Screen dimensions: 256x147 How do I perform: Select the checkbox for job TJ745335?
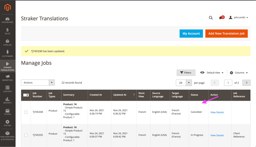(x=26, y=135)
